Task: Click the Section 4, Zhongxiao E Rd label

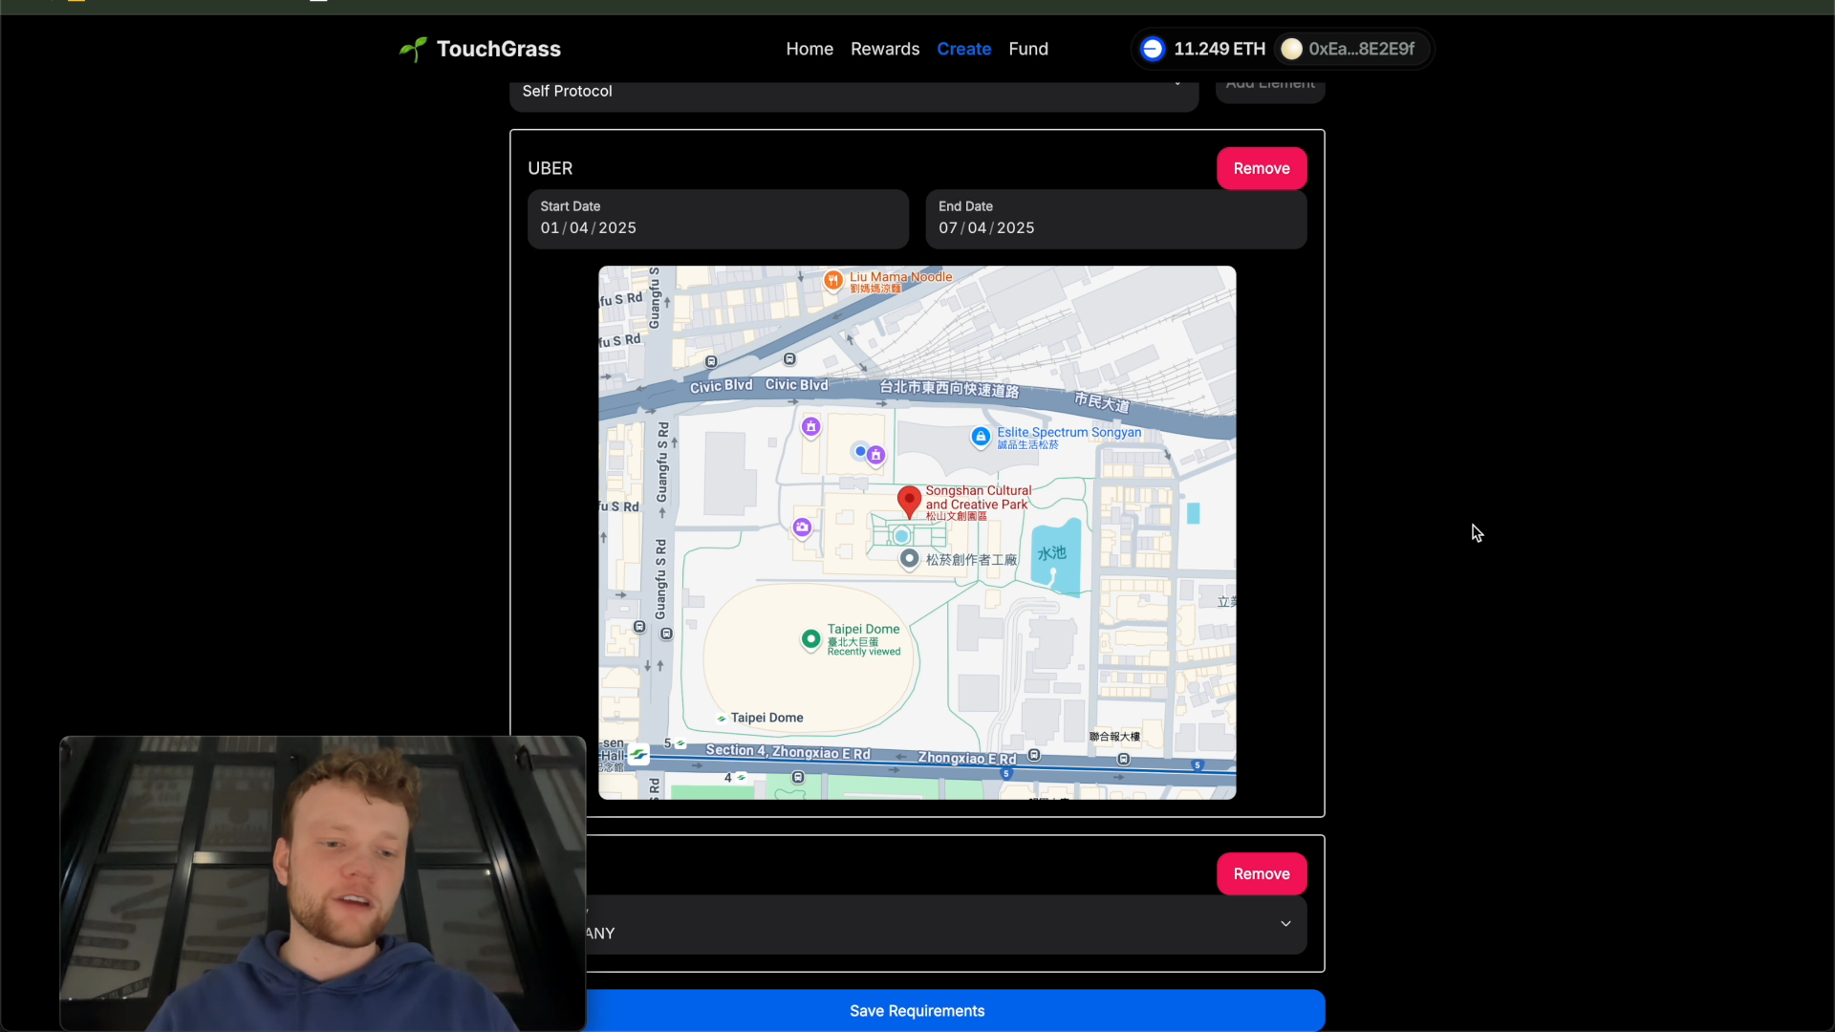Action: (x=788, y=752)
